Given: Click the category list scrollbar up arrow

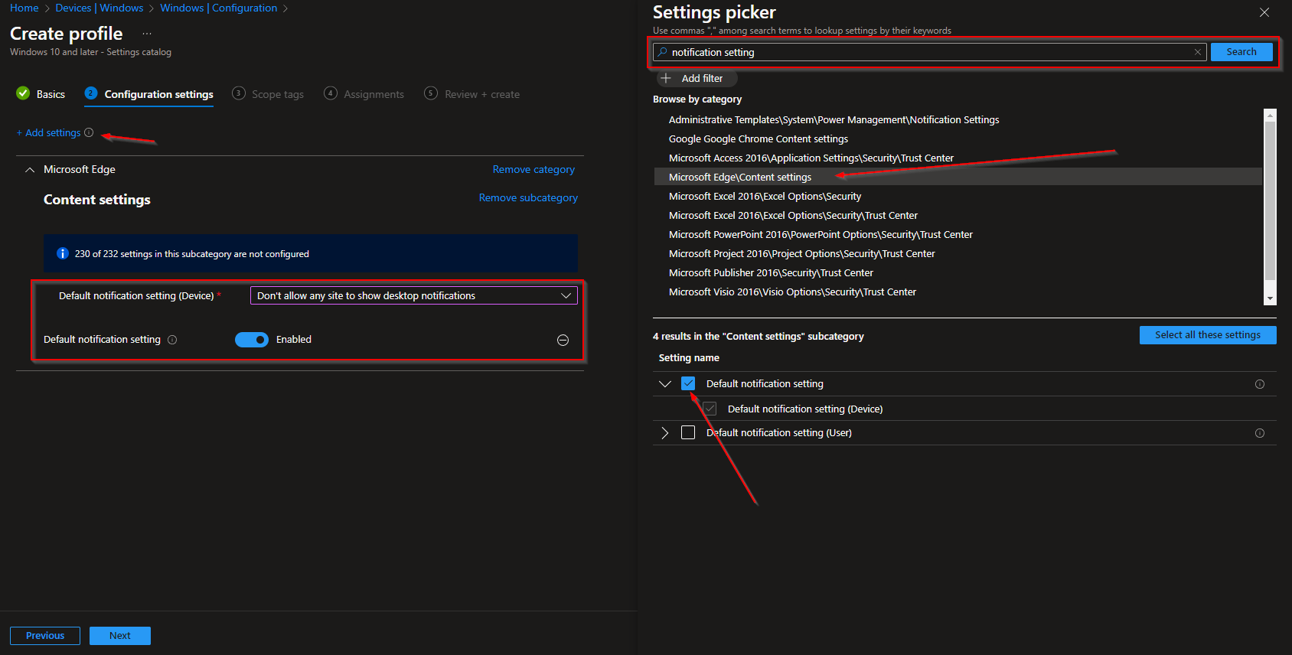Looking at the screenshot, I should tap(1271, 116).
